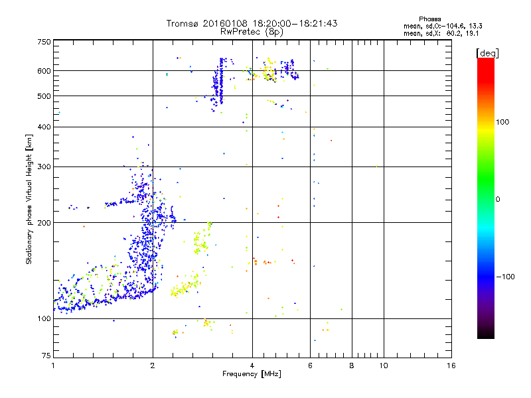
Task: Click the y-axis label '400'
Action: [44, 127]
